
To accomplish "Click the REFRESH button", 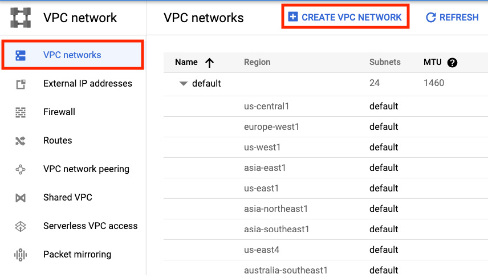I will click(x=452, y=17).
